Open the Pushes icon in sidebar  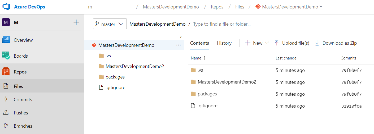pyautogui.click(x=6, y=113)
